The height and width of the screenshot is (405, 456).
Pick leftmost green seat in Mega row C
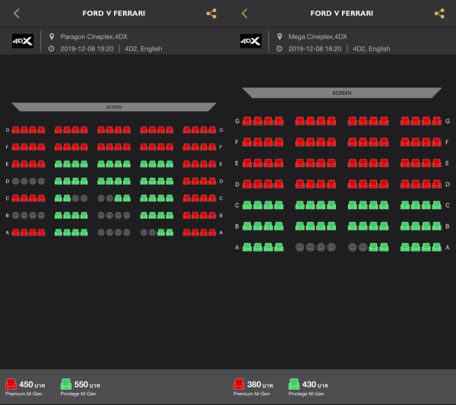[247, 205]
